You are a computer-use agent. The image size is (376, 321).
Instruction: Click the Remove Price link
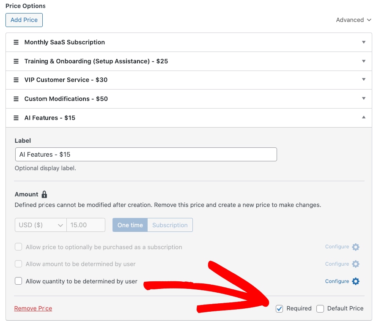click(33, 309)
